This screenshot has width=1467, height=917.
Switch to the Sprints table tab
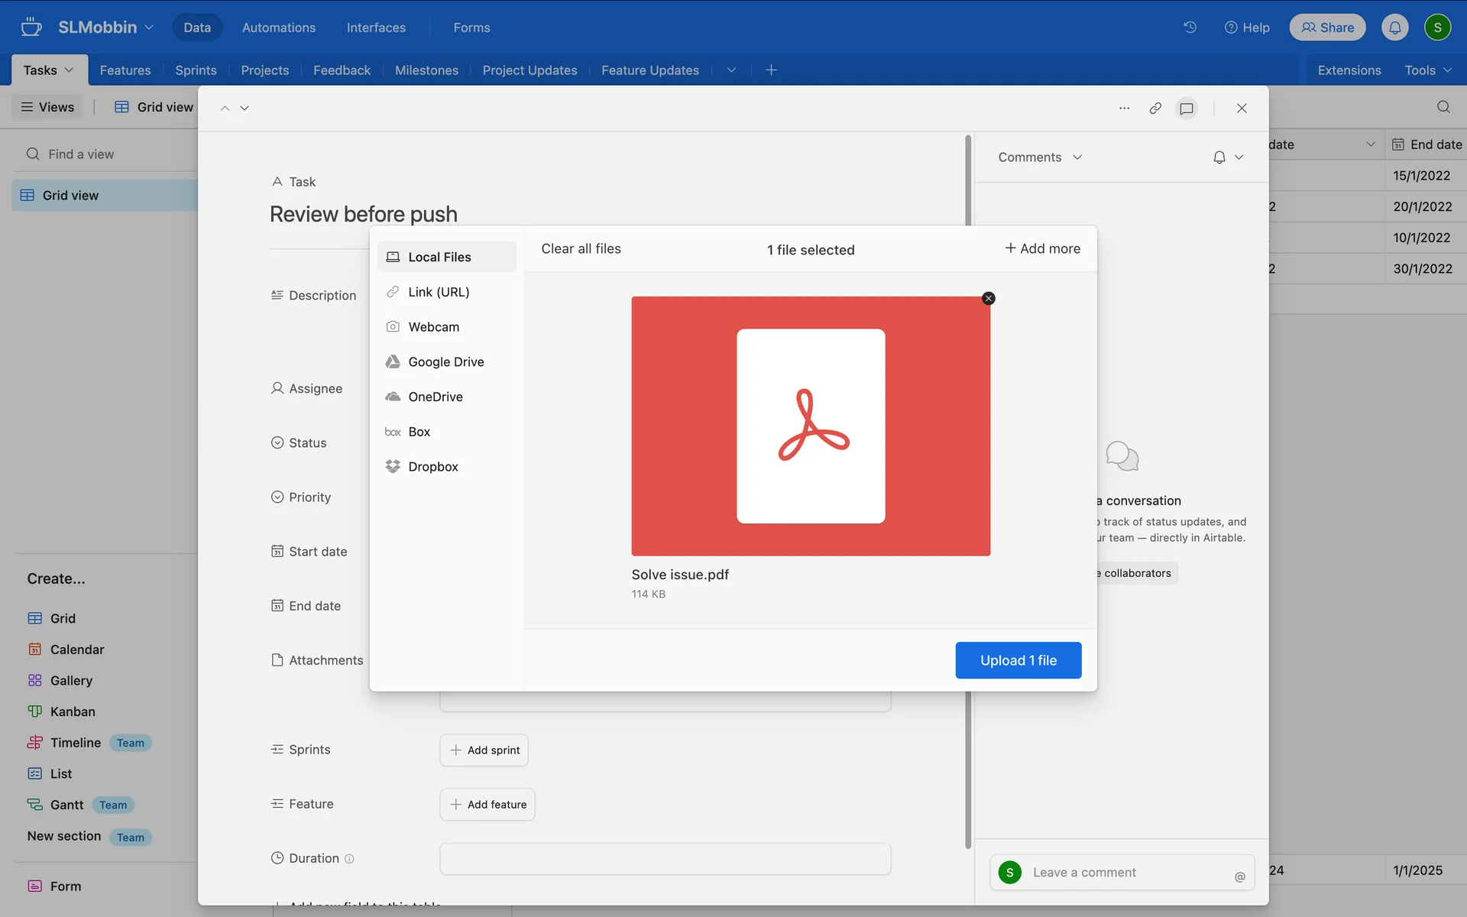coord(196,70)
